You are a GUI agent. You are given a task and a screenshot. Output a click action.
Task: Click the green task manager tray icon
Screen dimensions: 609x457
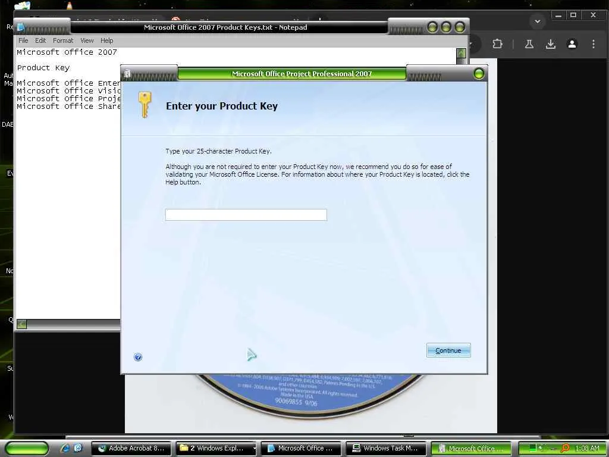coord(533,448)
